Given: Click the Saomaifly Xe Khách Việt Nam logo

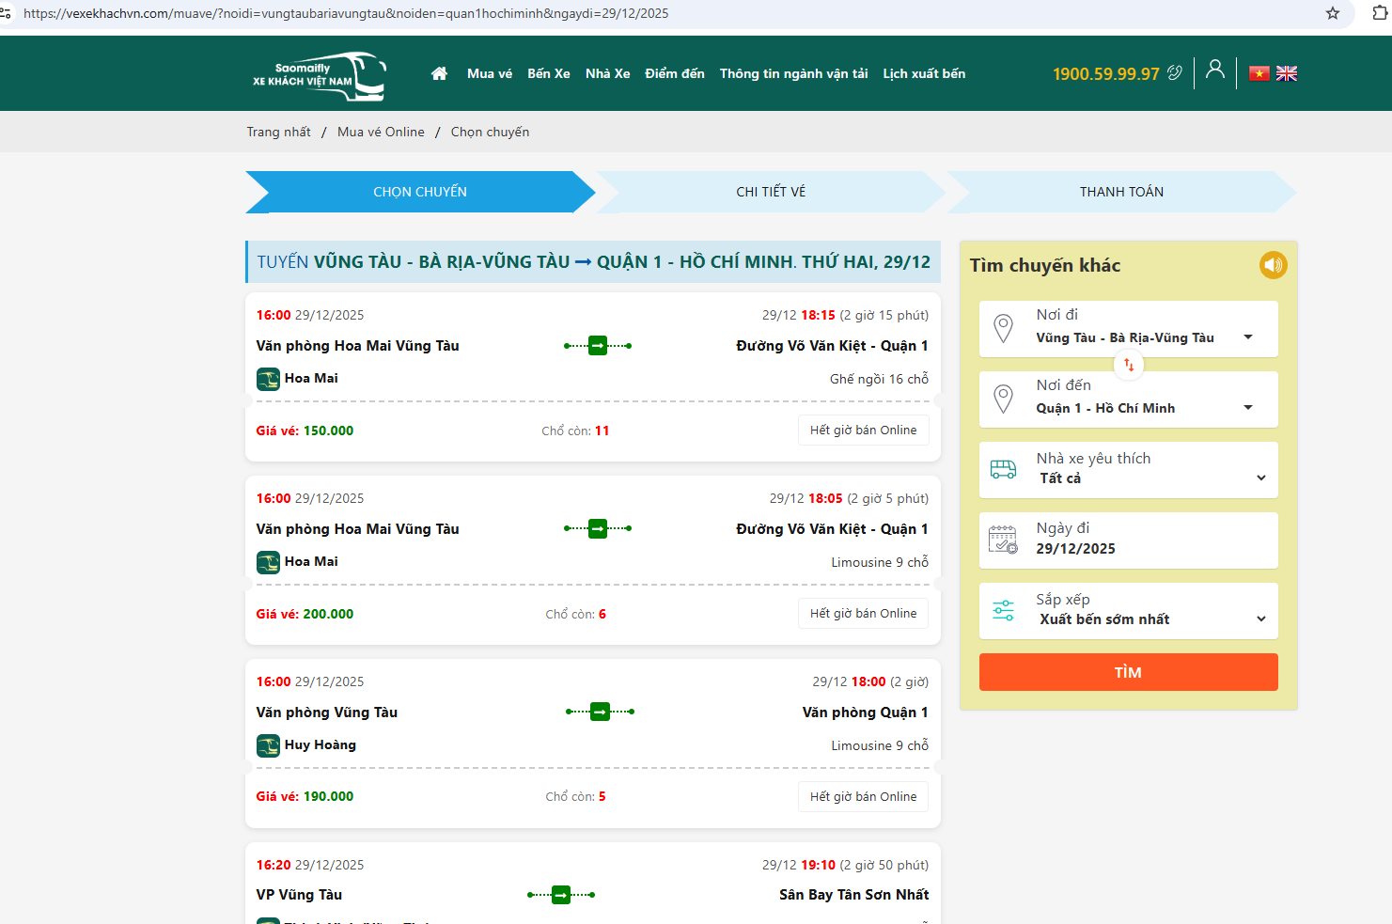Looking at the screenshot, I should tap(319, 75).
